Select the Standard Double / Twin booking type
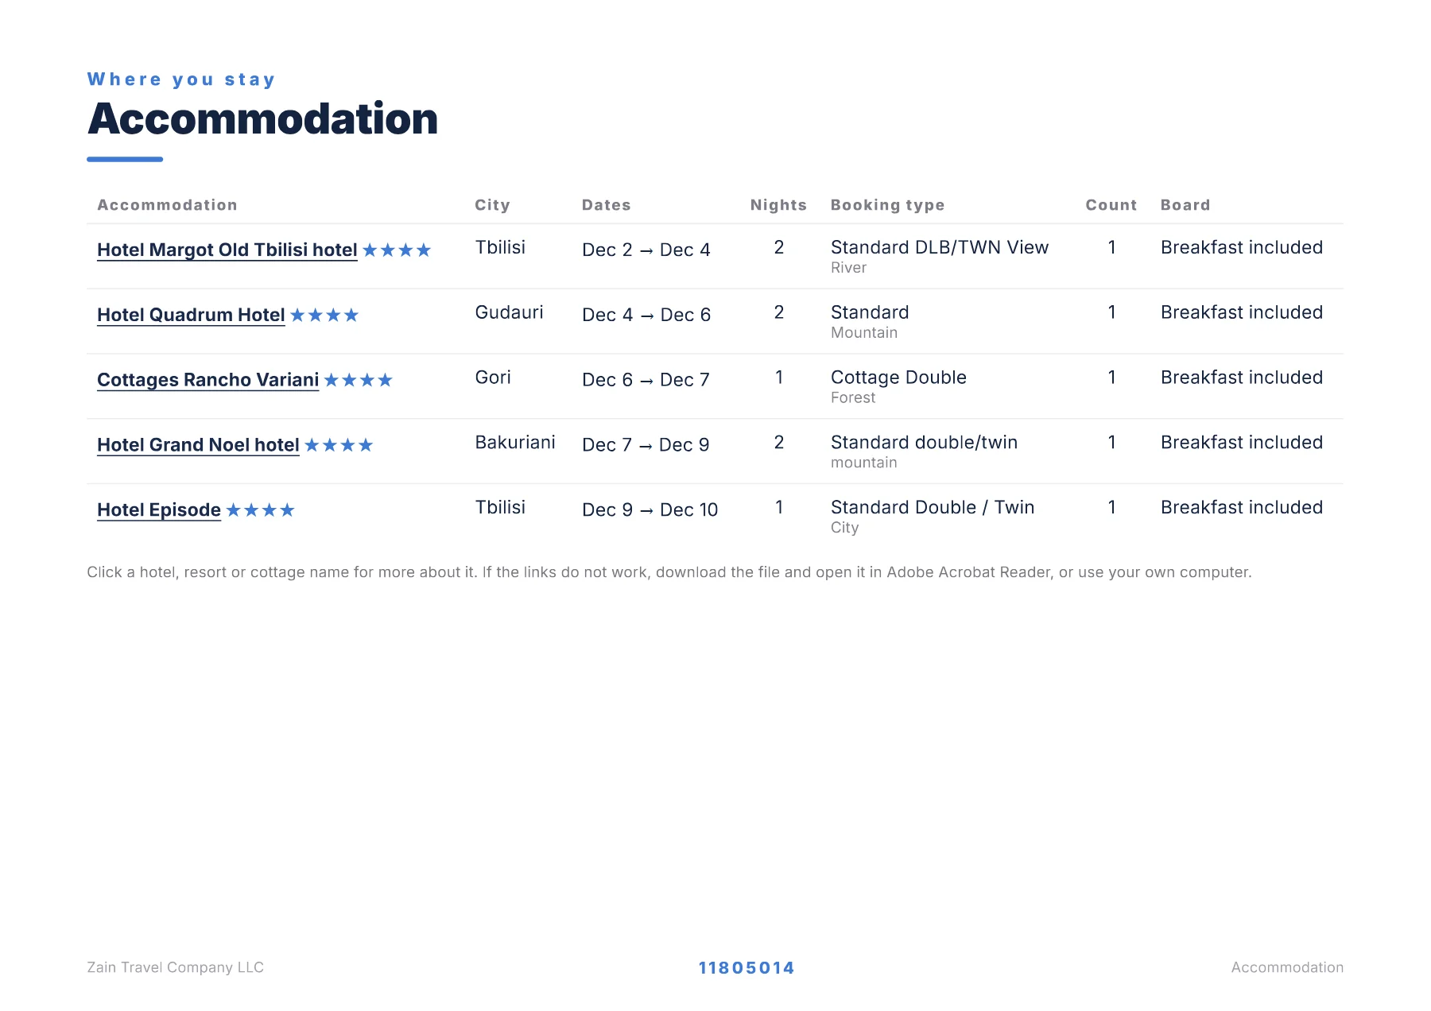This screenshot has width=1431, height=1011. coord(933,507)
